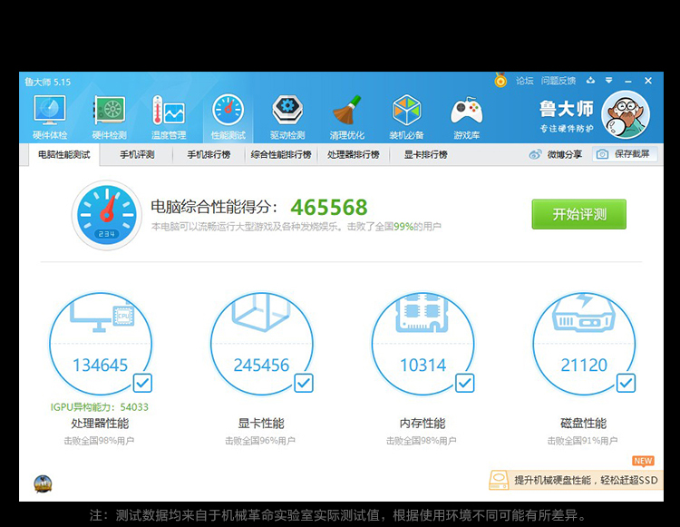
Task: Open the 驱动检测 driver detection icon
Action: 287,116
